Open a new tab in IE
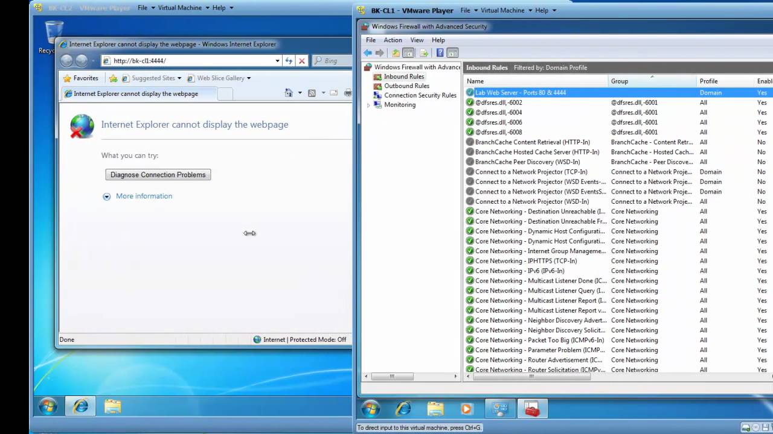The height and width of the screenshot is (434, 773). tap(225, 93)
